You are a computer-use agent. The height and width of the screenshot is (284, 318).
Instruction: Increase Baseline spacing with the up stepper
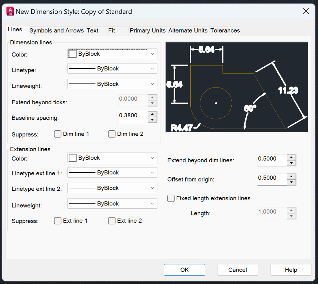[152, 115]
